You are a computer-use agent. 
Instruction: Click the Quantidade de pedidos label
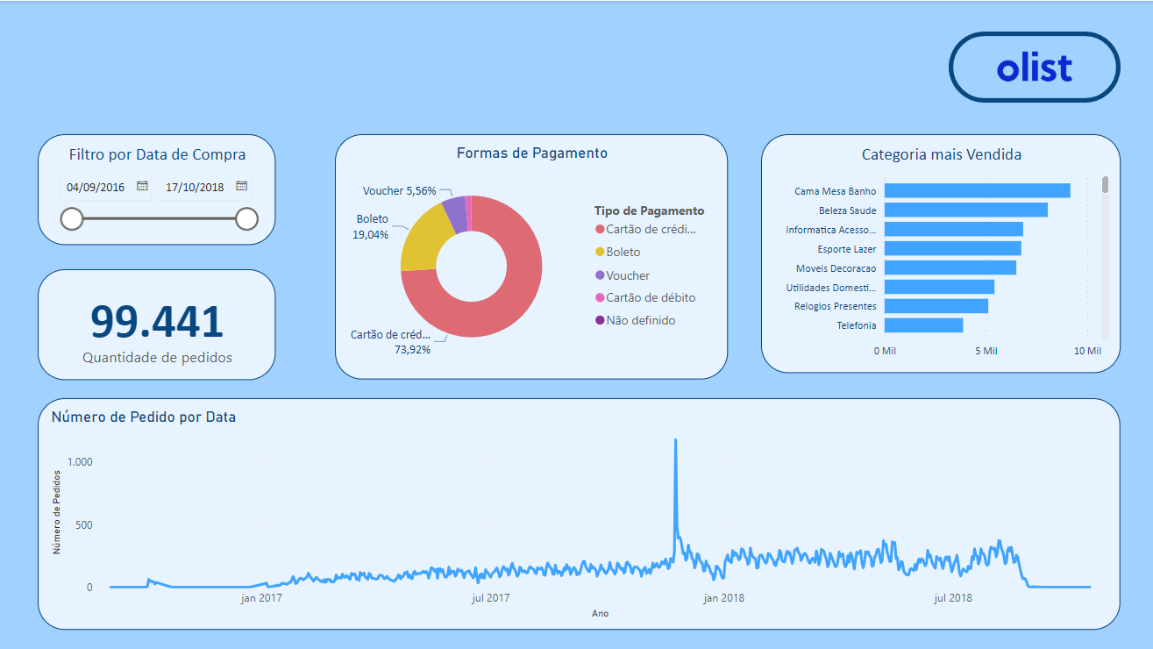(157, 357)
